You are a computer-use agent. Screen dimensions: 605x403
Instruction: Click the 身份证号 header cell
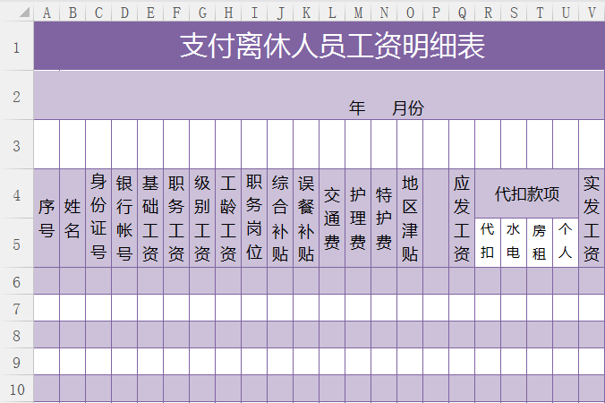[98, 218]
